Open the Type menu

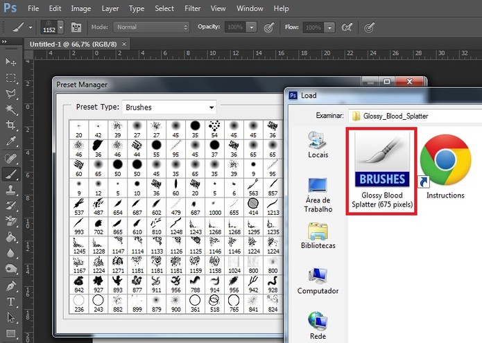click(137, 8)
